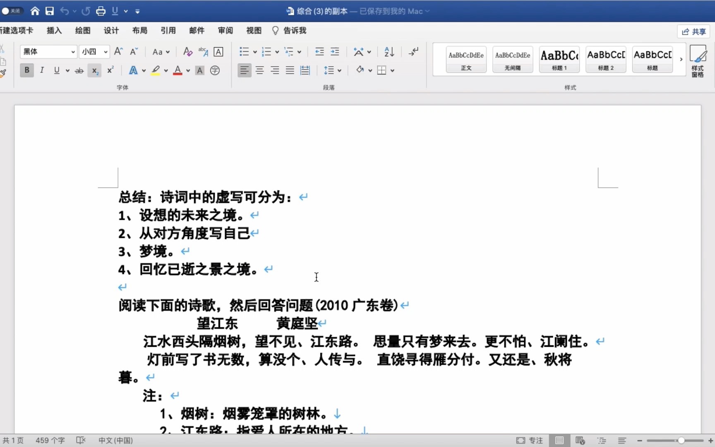This screenshot has height=447, width=715.
Task: Open the 审阅 ribbon tab
Action: (x=226, y=30)
